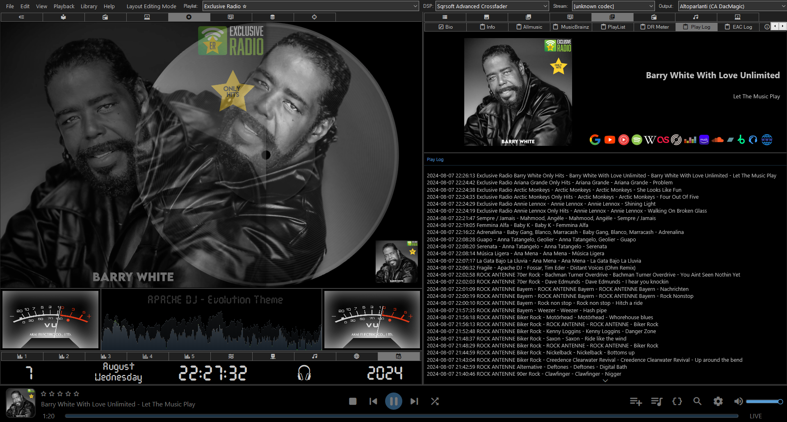The image size is (787, 422).
Task: Open the DSP dropdown Sqrsoft Advanced Crossfader
Action: 492,6
